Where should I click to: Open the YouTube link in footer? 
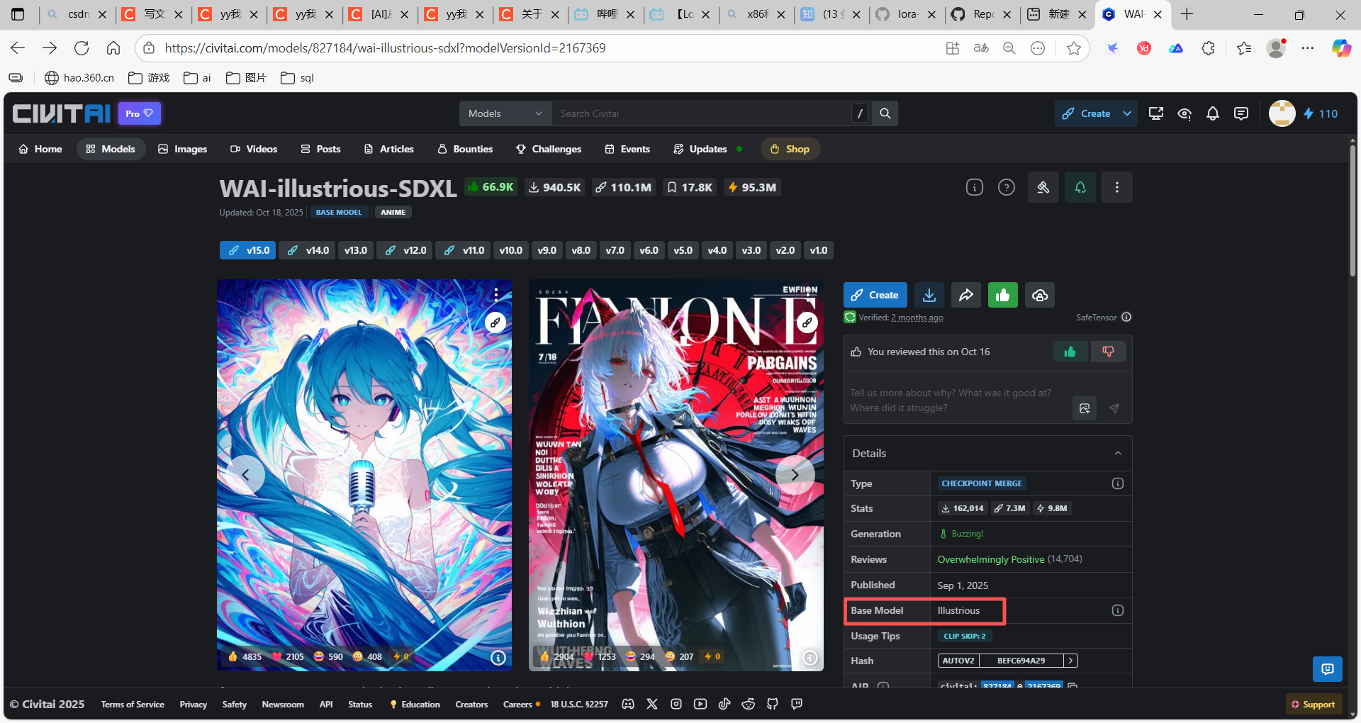[700, 704]
